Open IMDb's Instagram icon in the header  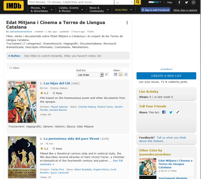(194, 2)
